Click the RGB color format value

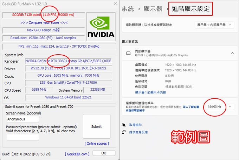tap(168, 81)
